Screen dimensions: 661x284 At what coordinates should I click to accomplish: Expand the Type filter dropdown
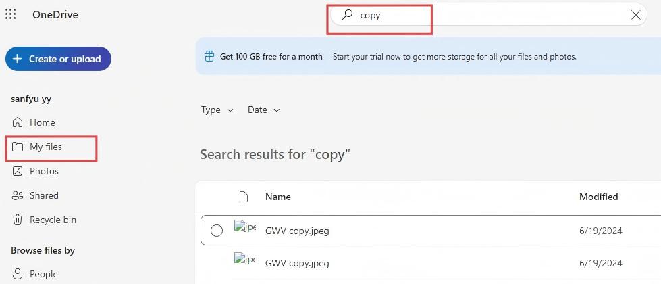pos(217,110)
